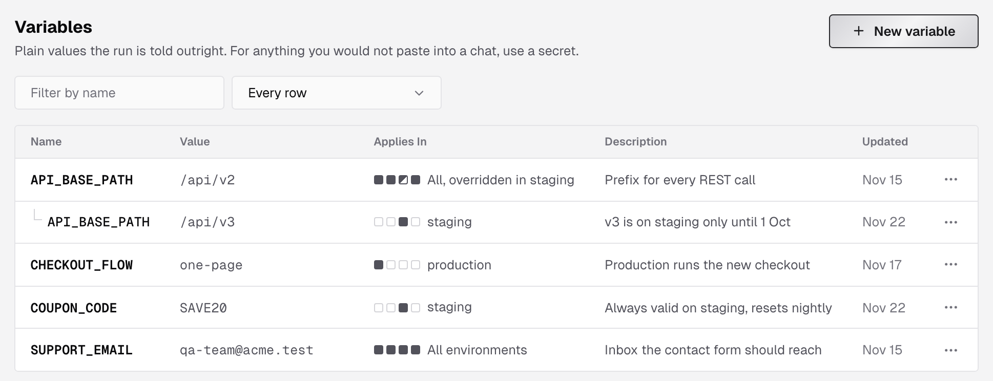
Task: Click the /api/v2 value
Action: click(208, 180)
